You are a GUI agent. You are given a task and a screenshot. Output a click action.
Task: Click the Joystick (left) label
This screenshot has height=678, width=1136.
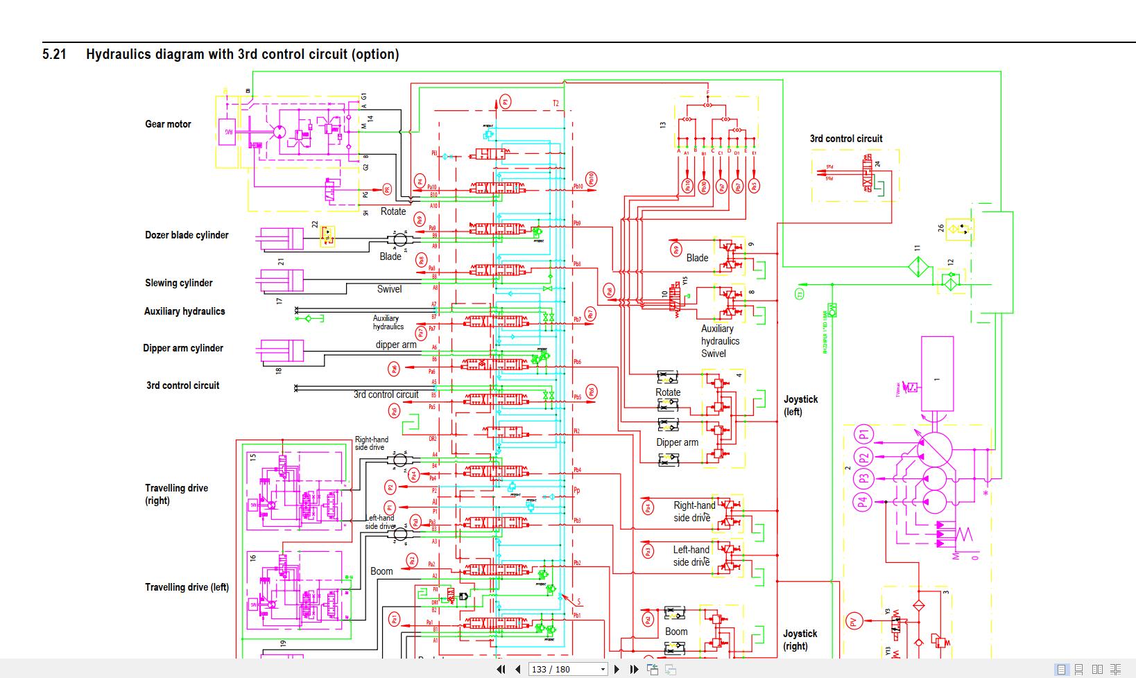pyautogui.click(x=801, y=406)
